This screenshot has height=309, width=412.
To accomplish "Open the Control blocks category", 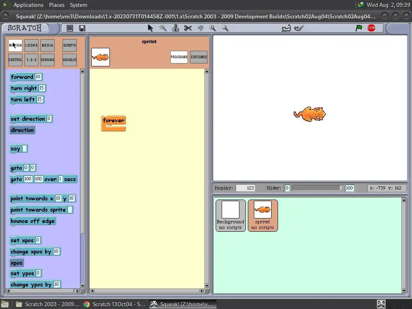I will 15,60.
